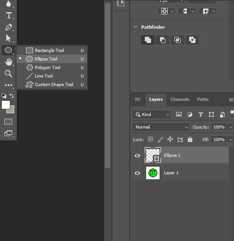
Task: Click the Ellipse 1 layer thumbnail
Action: click(x=153, y=155)
